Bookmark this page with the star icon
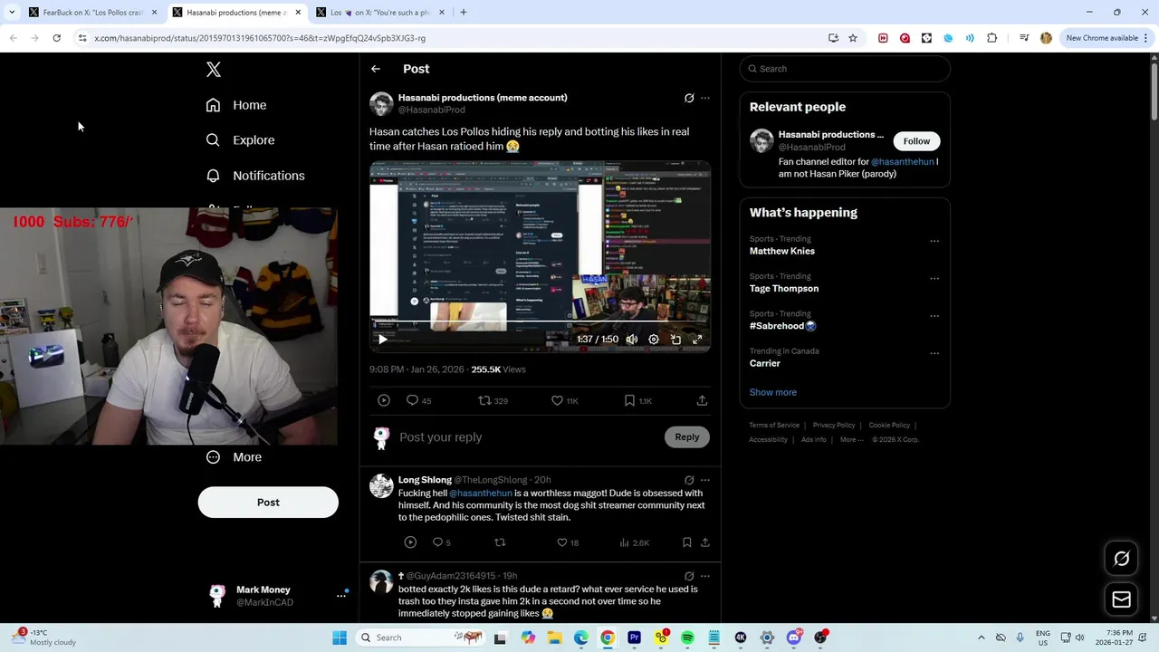 tap(853, 38)
